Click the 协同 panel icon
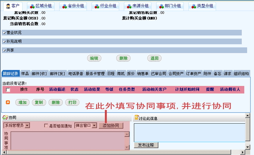Screen dimensions: 254x155 (x=5, y=117)
